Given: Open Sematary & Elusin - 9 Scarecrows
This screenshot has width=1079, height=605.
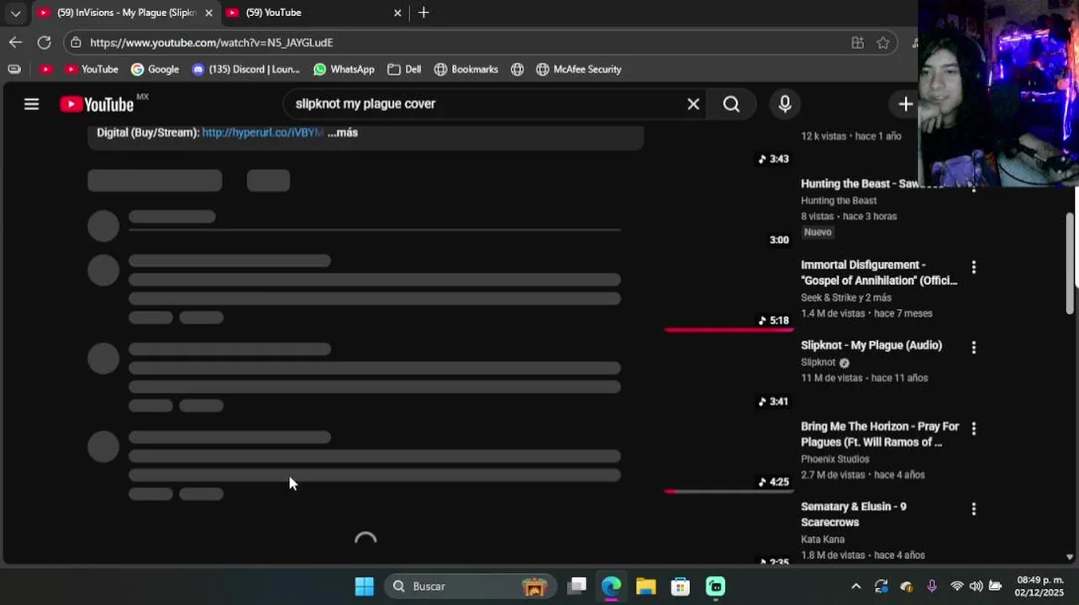Looking at the screenshot, I should point(854,514).
